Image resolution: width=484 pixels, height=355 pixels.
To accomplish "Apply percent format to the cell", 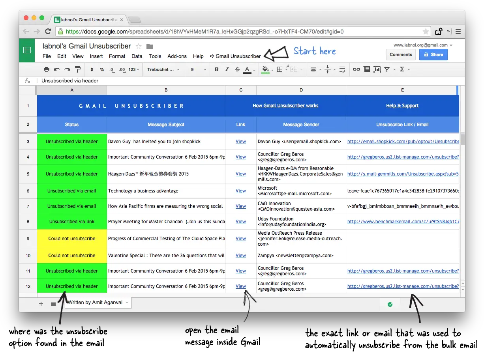I will click(102, 69).
